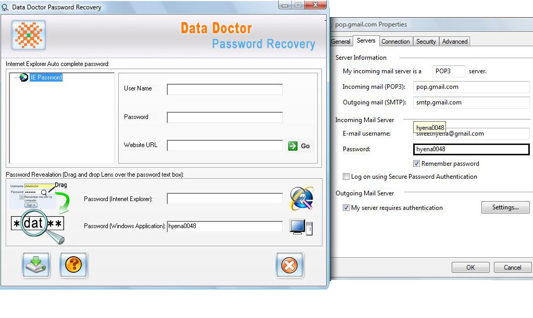Click the POP3 server type field

point(449,71)
